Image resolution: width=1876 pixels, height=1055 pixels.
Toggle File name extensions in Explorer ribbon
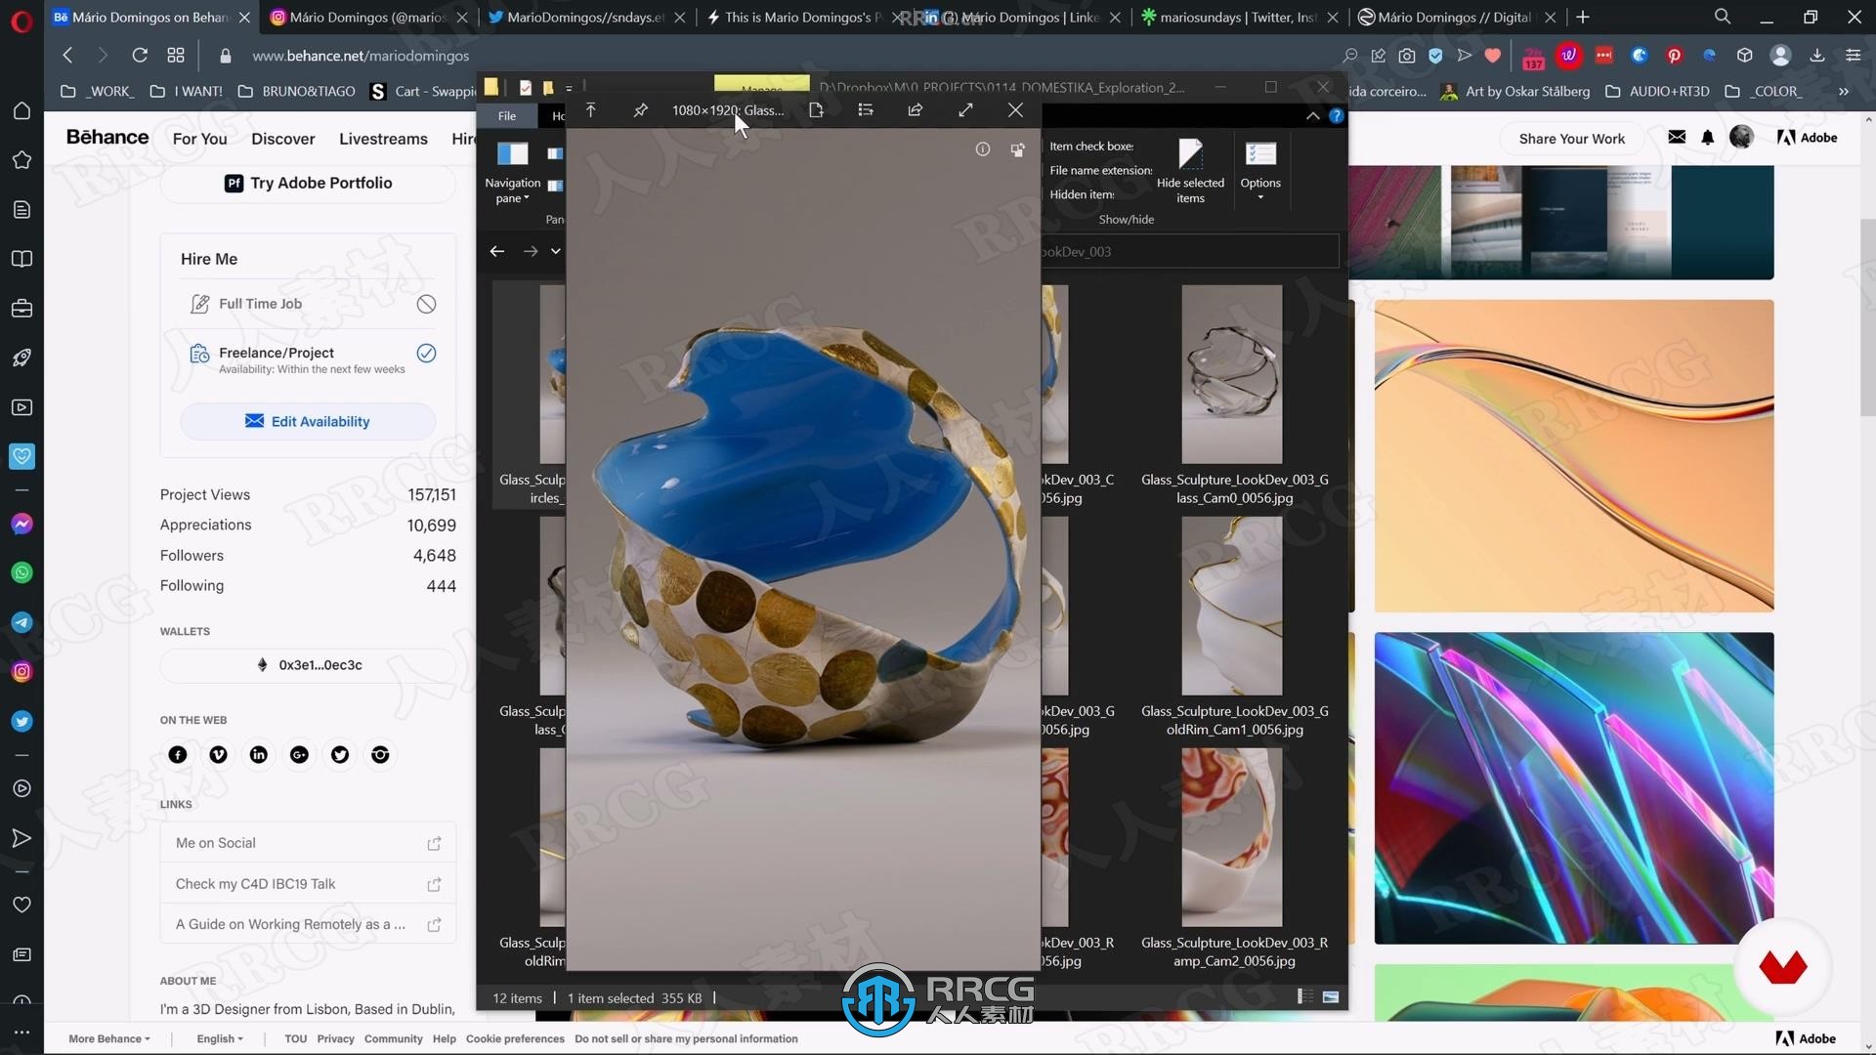[1100, 171]
